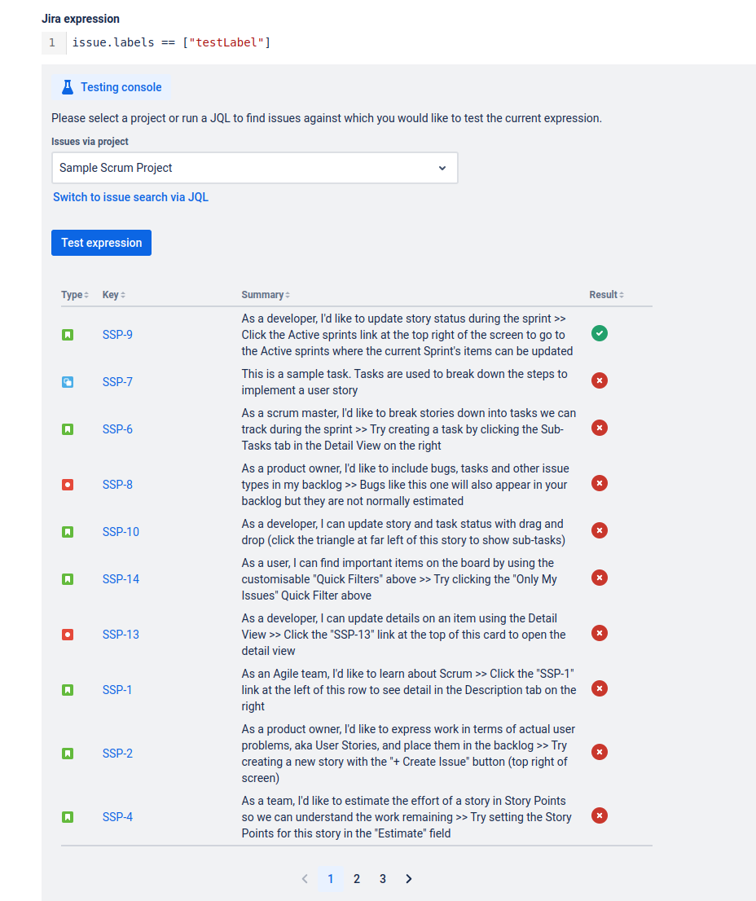Click the Story type icon beside SSP-14
This screenshot has width=756, height=901.
(68, 578)
